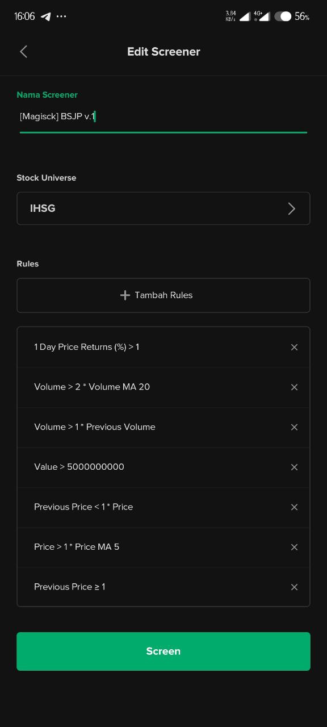Image resolution: width=327 pixels, height=727 pixels.
Task: Tap the chevron beside IHSG
Action: [292, 208]
